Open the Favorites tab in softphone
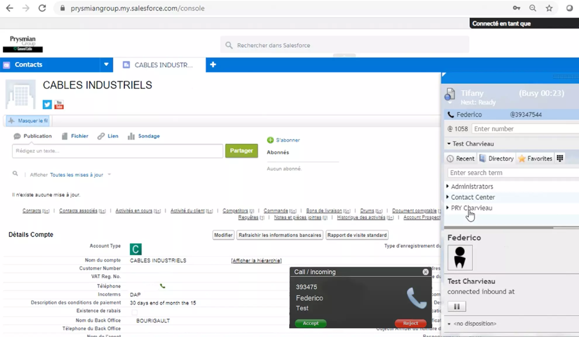 tap(535, 158)
